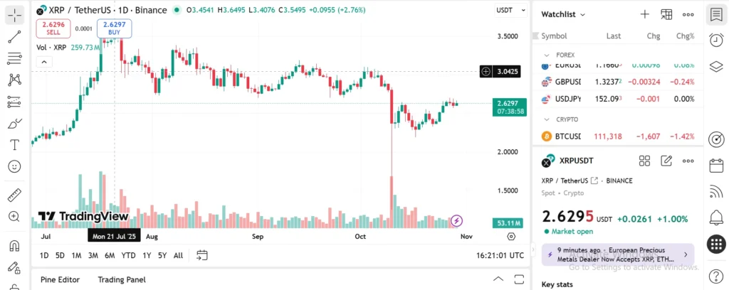This screenshot has height=290, width=729.
Task: Pick the text annotation tool
Action: [x=14, y=144]
